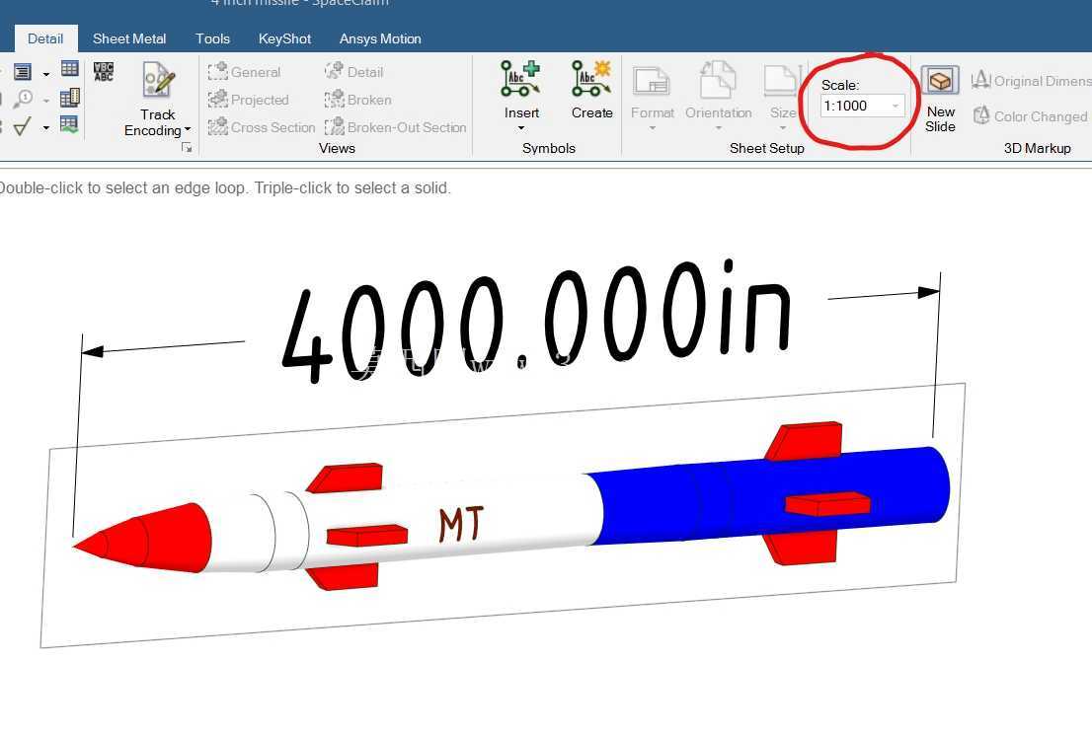Run the ABC spell check tool

pyautogui.click(x=103, y=72)
